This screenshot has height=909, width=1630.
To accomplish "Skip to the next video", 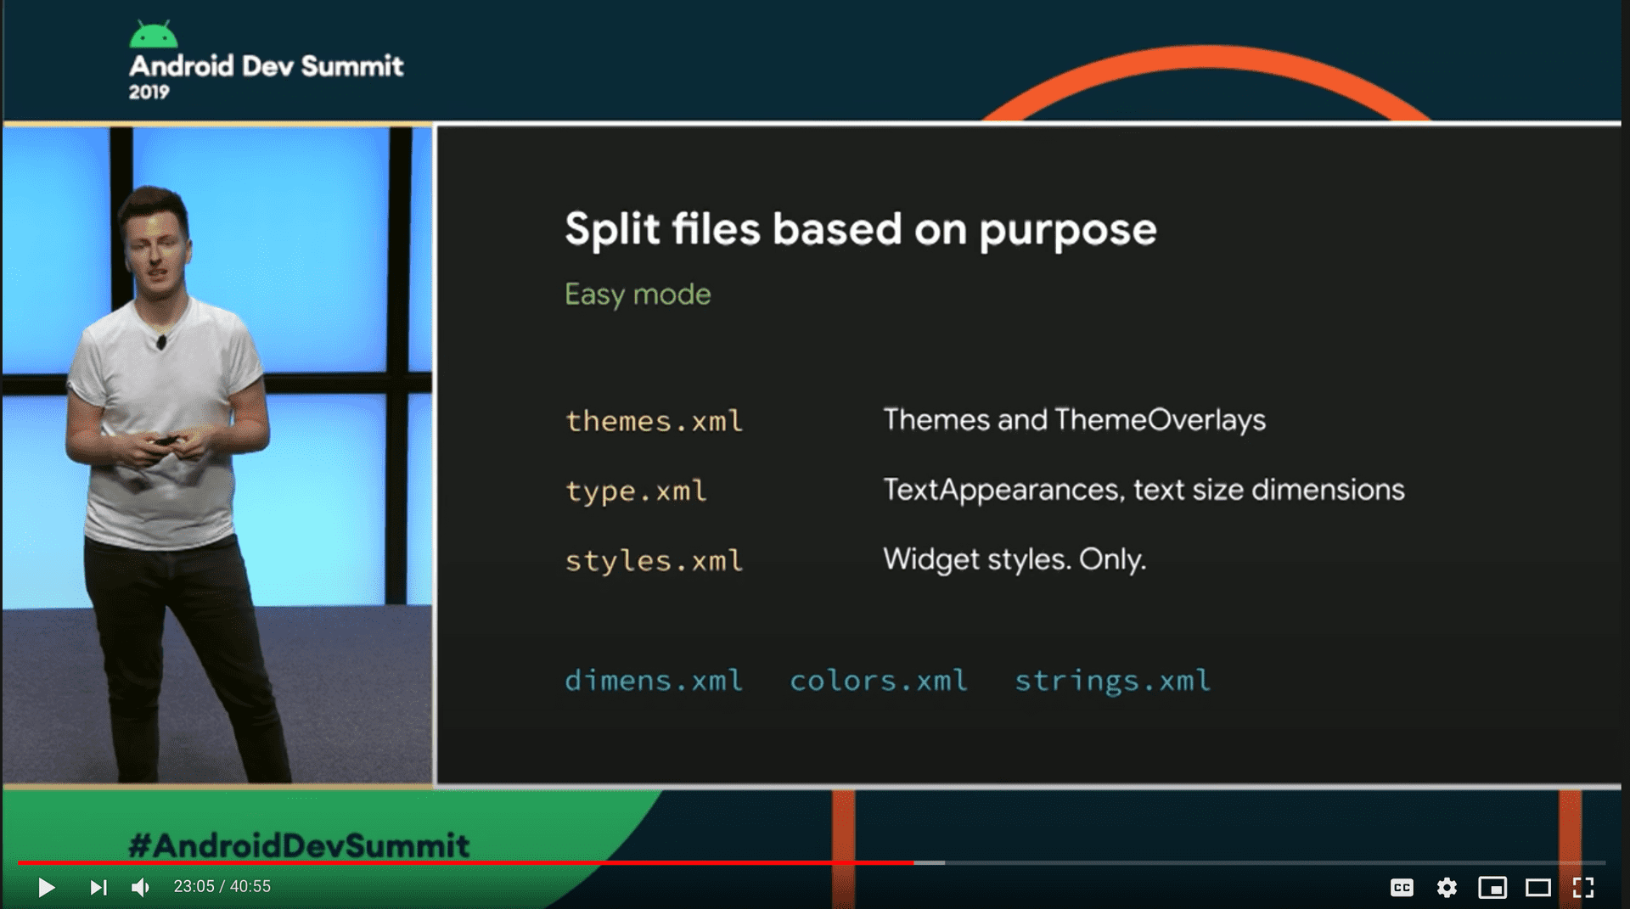I will click(x=98, y=887).
